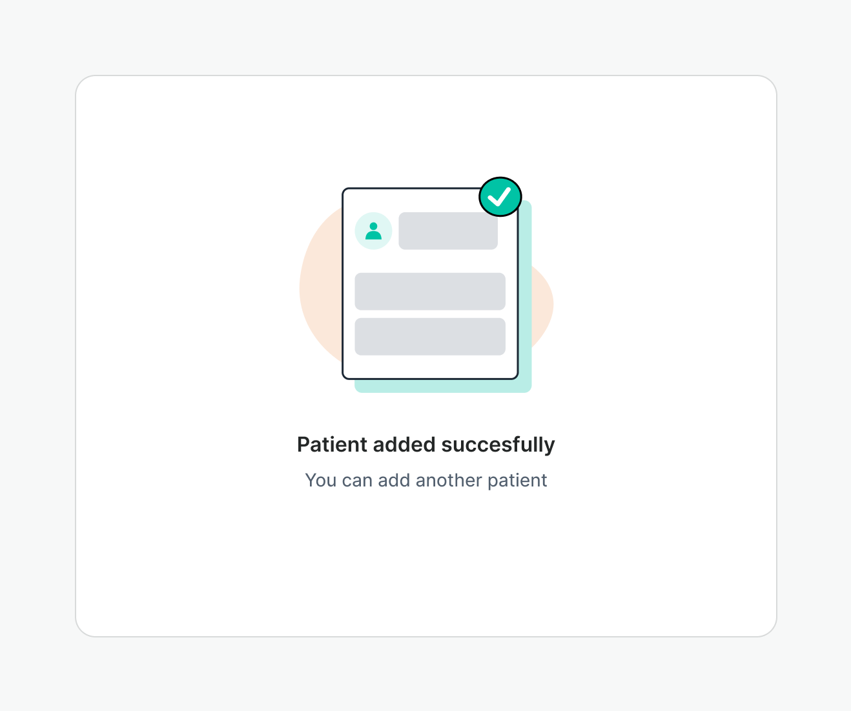Click the word "add" in the subtitle
Viewport: 851px width, 711px height.
coord(394,481)
